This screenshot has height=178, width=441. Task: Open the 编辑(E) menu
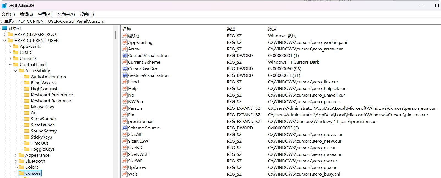point(26,14)
